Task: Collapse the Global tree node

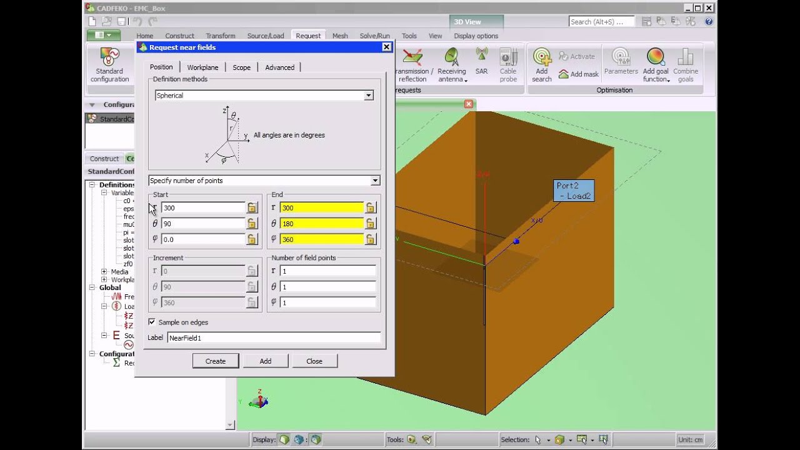Action: (x=92, y=287)
